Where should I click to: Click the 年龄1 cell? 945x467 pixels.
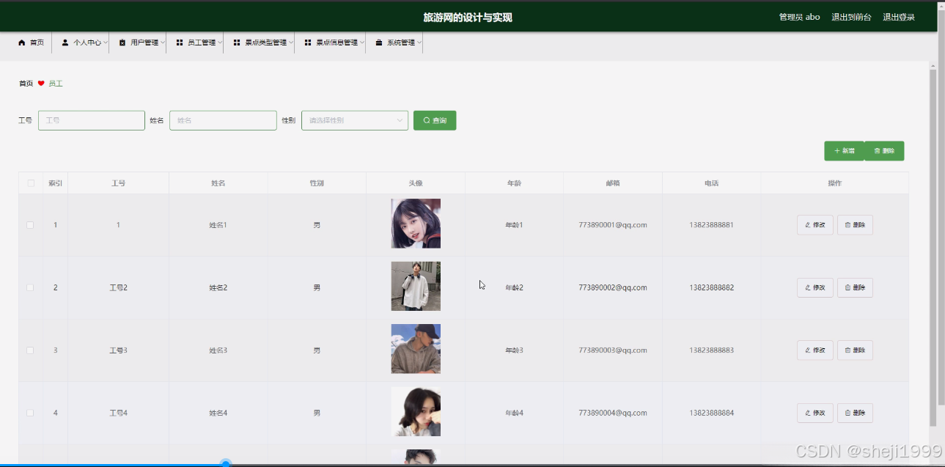[514, 225]
